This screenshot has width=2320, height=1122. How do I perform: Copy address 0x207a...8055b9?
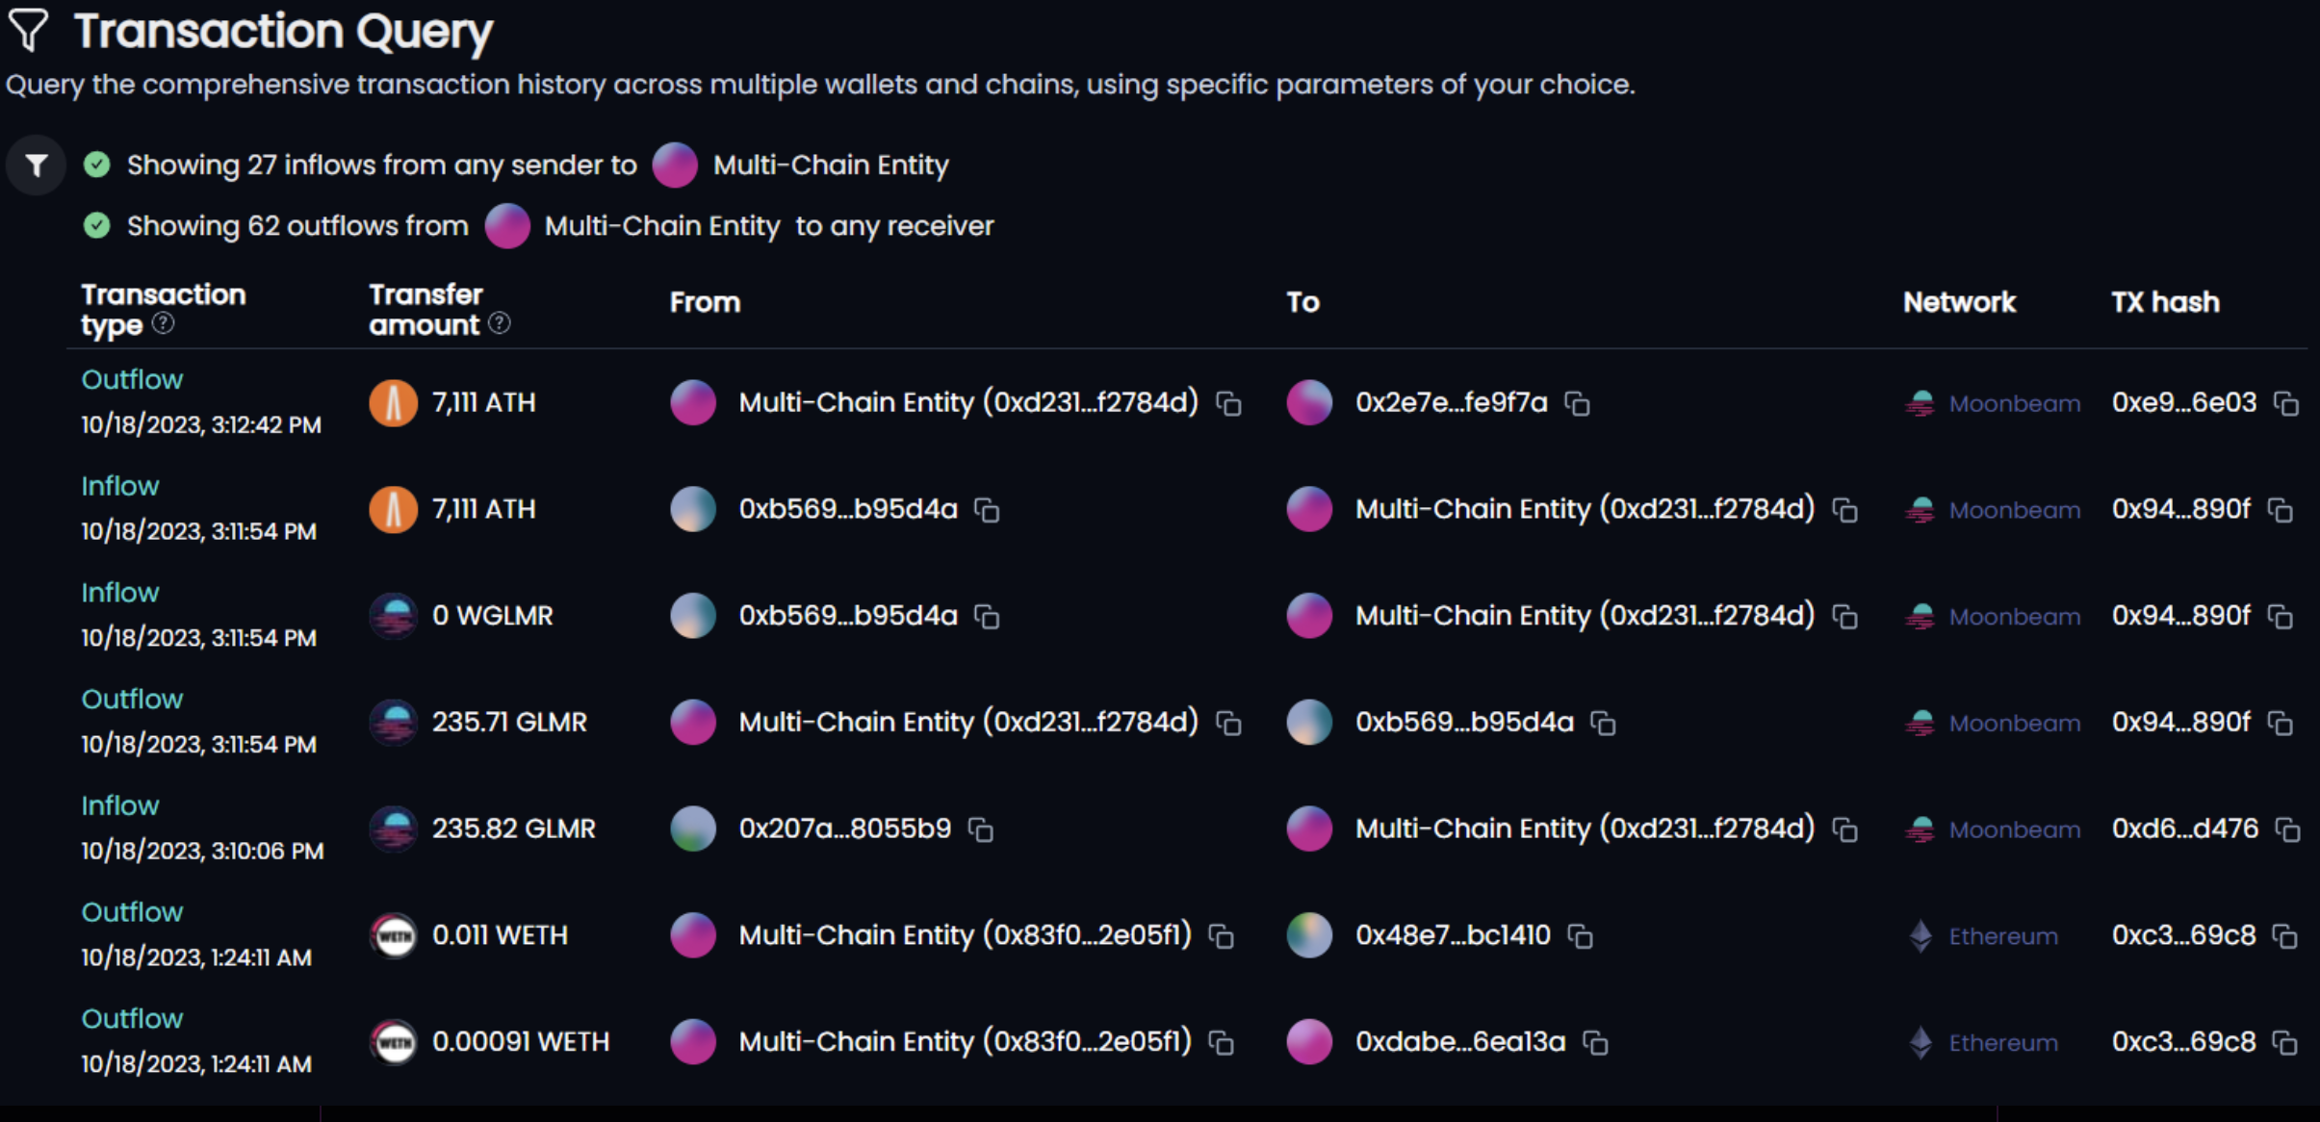(x=981, y=829)
